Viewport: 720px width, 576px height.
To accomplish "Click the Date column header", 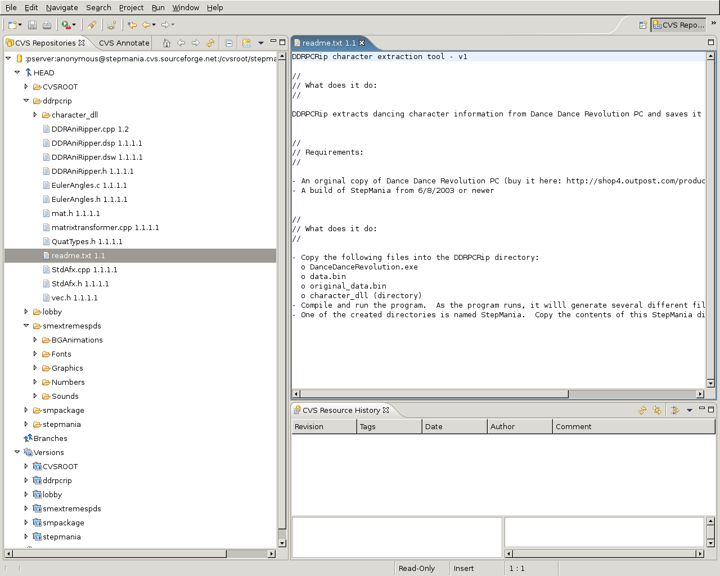I will point(454,426).
